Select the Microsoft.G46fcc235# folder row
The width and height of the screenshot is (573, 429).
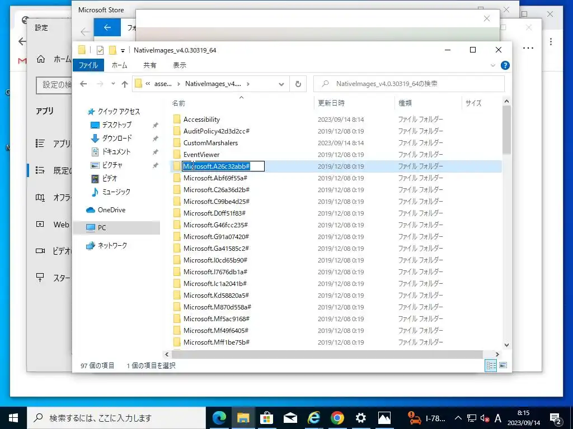[x=336, y=225]
